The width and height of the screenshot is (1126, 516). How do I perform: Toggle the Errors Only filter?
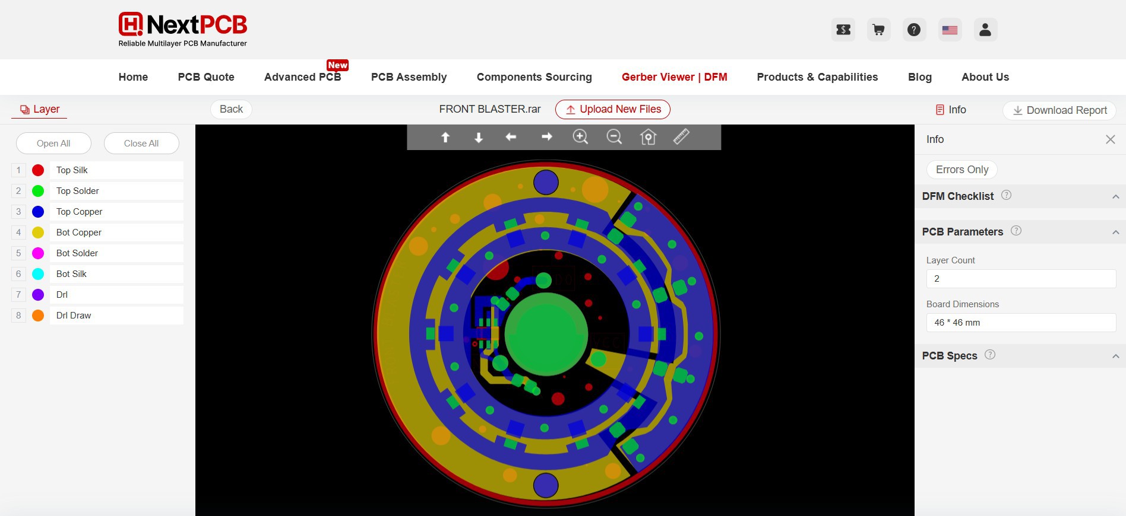coord(961,170)
